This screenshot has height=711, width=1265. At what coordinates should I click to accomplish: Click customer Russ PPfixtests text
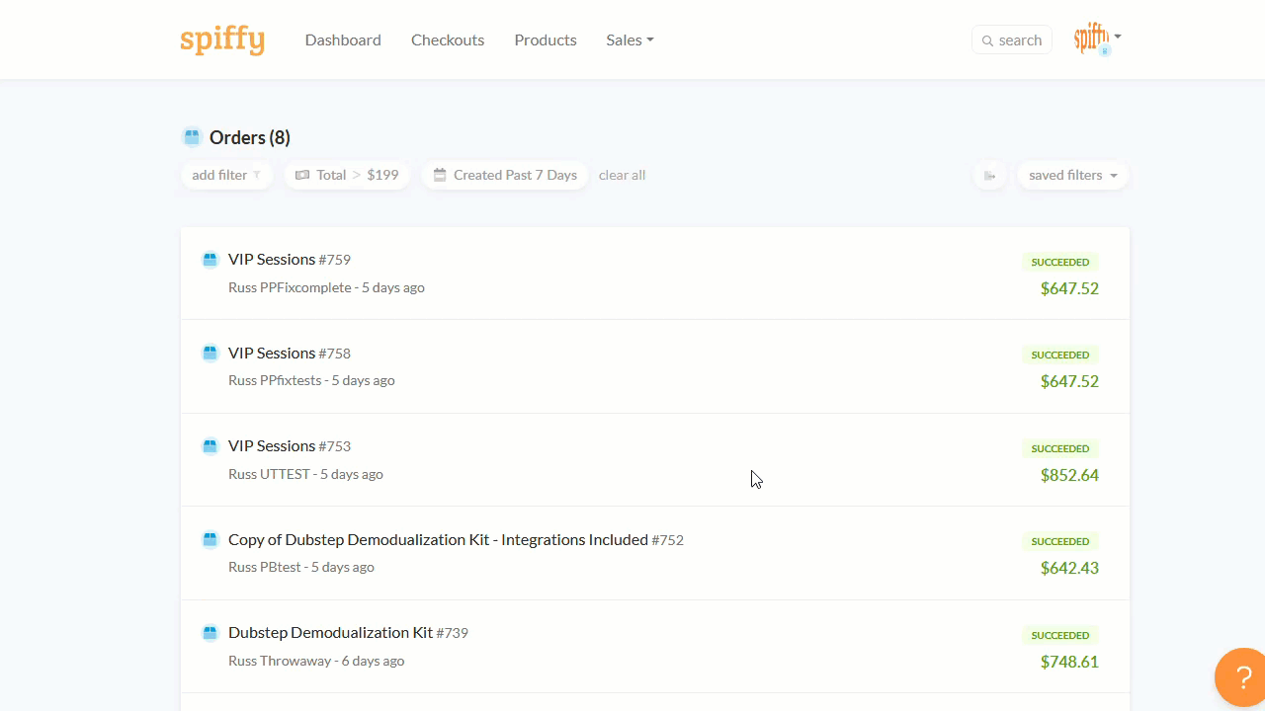point(275,380)
